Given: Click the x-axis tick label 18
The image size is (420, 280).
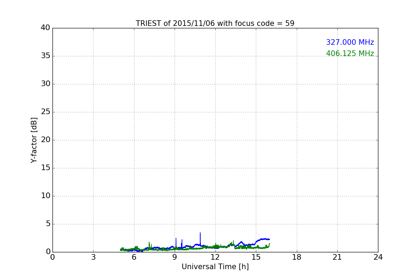Looking at the screenshot, I should point(297,257).
